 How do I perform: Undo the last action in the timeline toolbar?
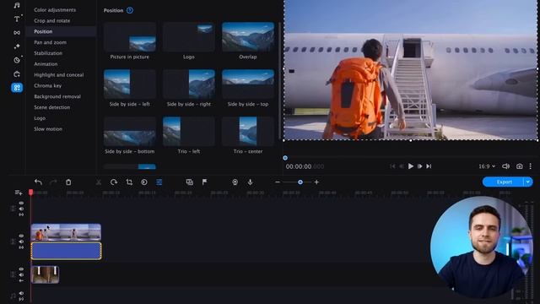[x=38, y=182]
